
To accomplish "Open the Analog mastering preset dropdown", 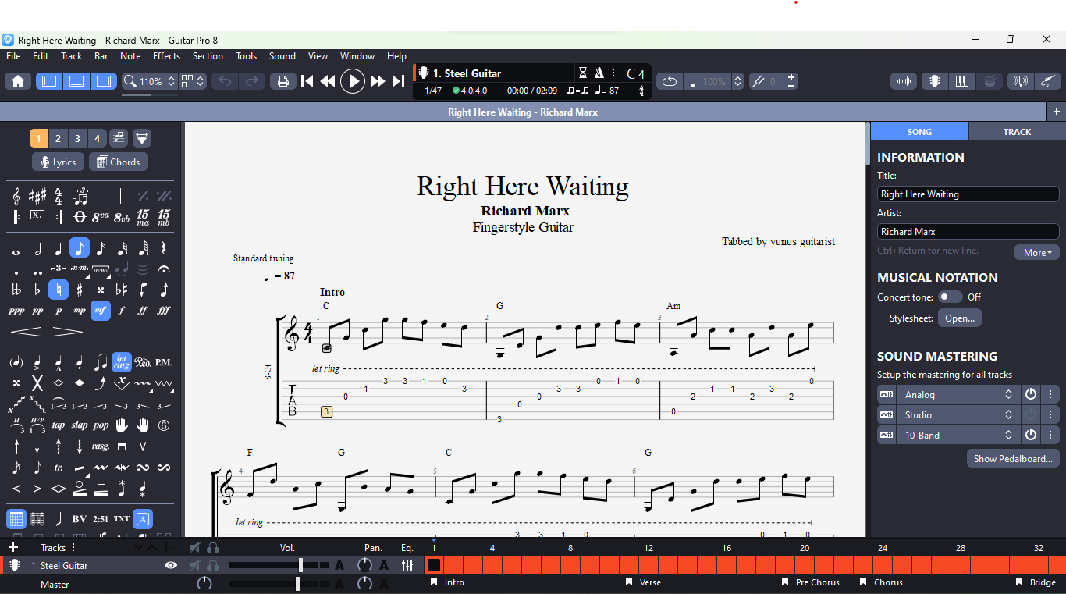I will [x=958, y=394].
